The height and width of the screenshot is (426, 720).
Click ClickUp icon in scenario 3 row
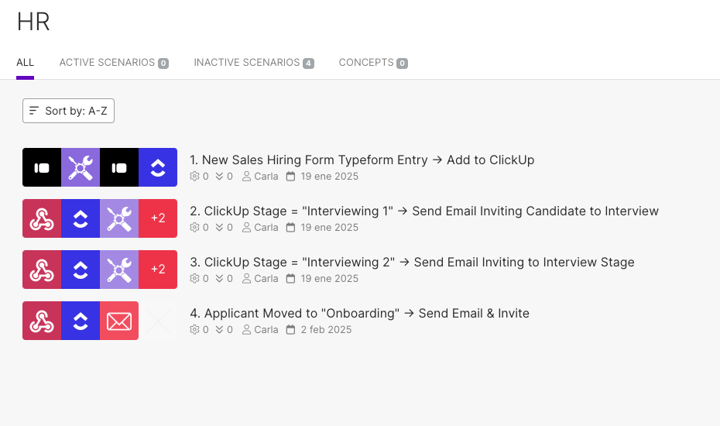coord(81,270)
